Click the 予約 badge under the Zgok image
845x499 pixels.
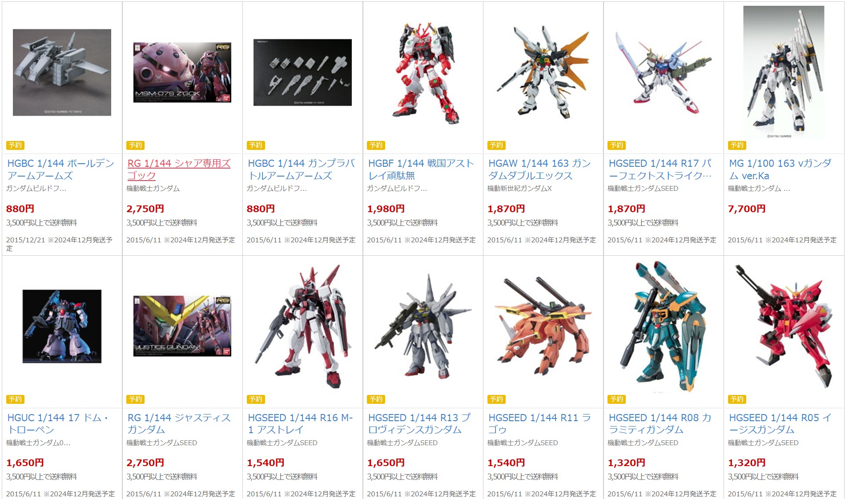coord(136,145)
